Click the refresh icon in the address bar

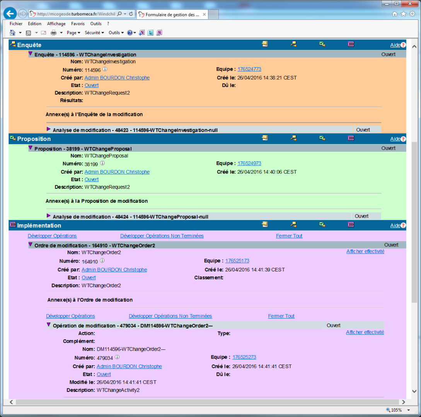[x=131, y=14]
